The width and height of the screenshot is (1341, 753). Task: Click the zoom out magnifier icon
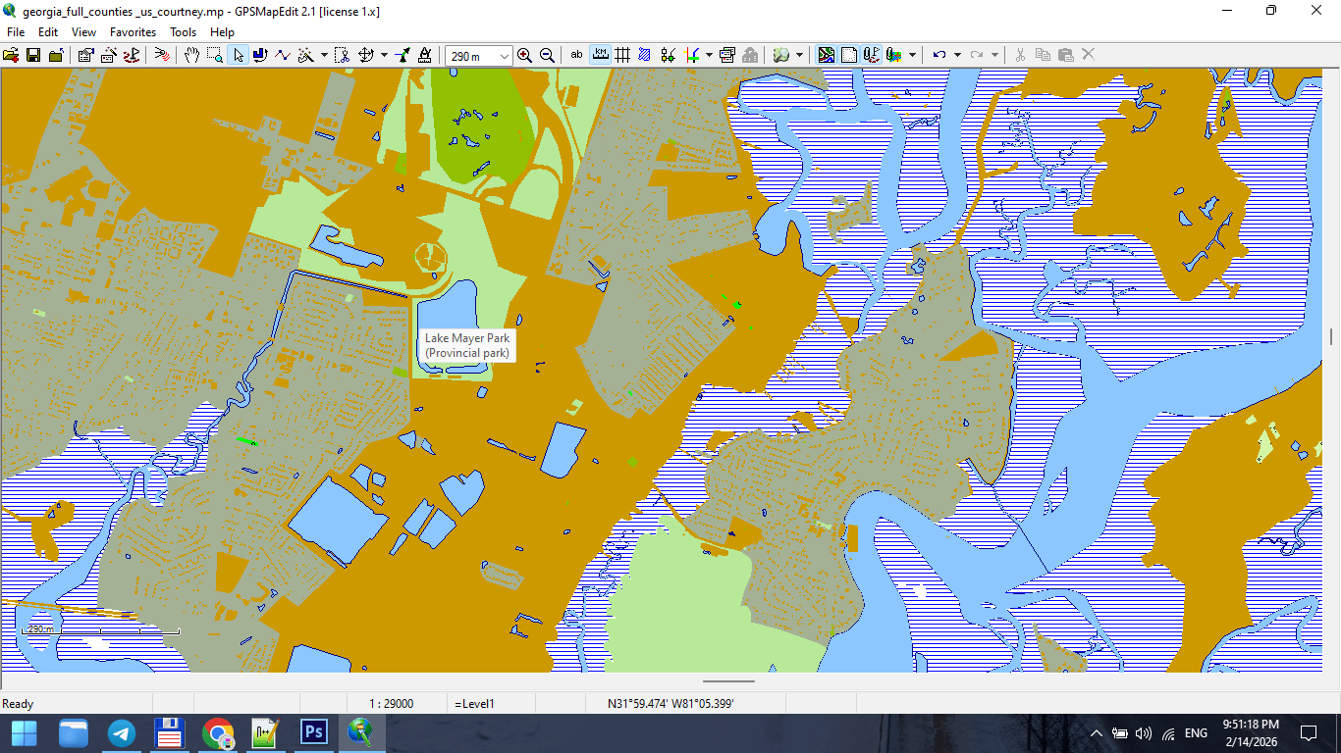(x=547, y=55)
